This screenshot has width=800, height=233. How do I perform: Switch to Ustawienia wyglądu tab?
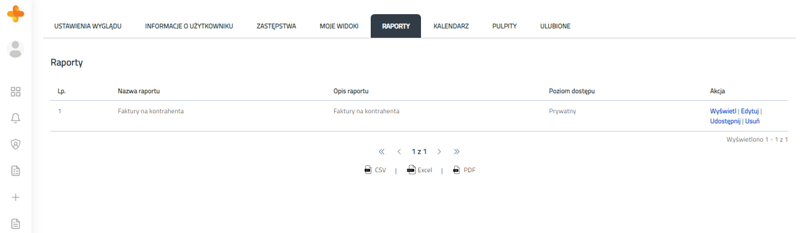pyautogui.click(x=88, y=26)
